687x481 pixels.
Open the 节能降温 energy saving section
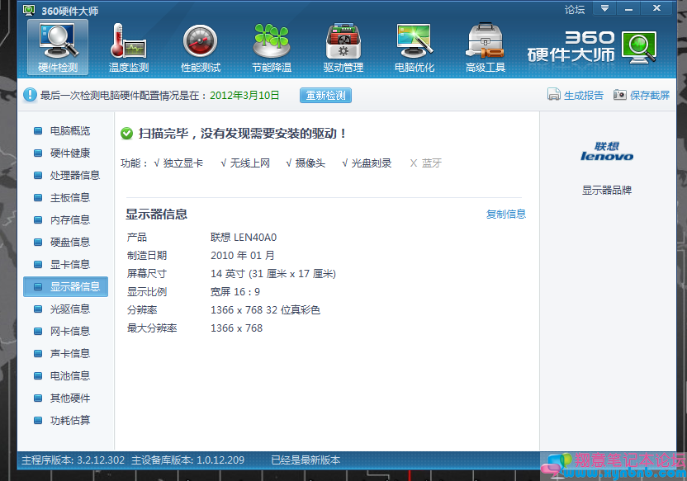tap(272, 47)
